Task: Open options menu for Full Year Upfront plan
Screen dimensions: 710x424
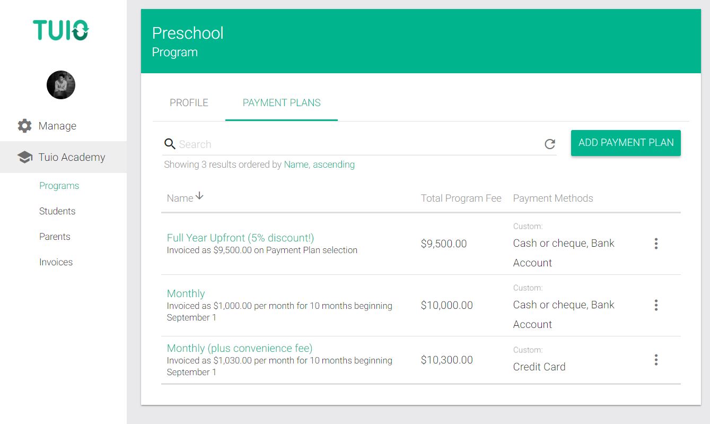Action: 656,244
